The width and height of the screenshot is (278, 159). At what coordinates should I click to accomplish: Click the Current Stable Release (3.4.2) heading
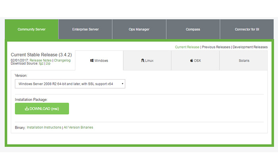(41, 55)
